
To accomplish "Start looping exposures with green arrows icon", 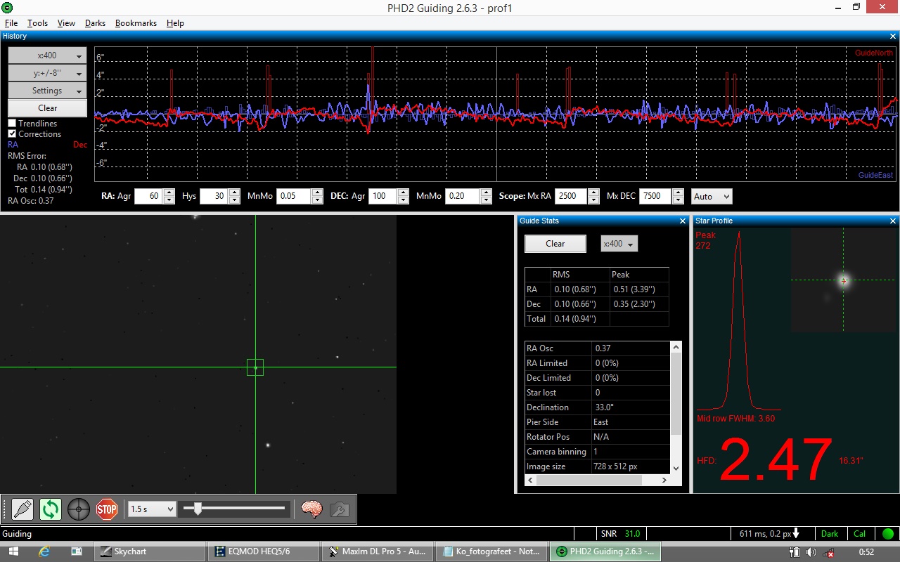I will pos(51,509).
